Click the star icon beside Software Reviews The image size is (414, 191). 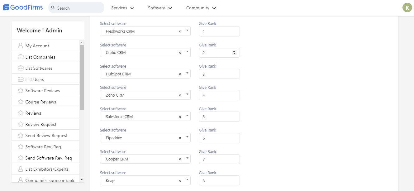tap(21, 91)
